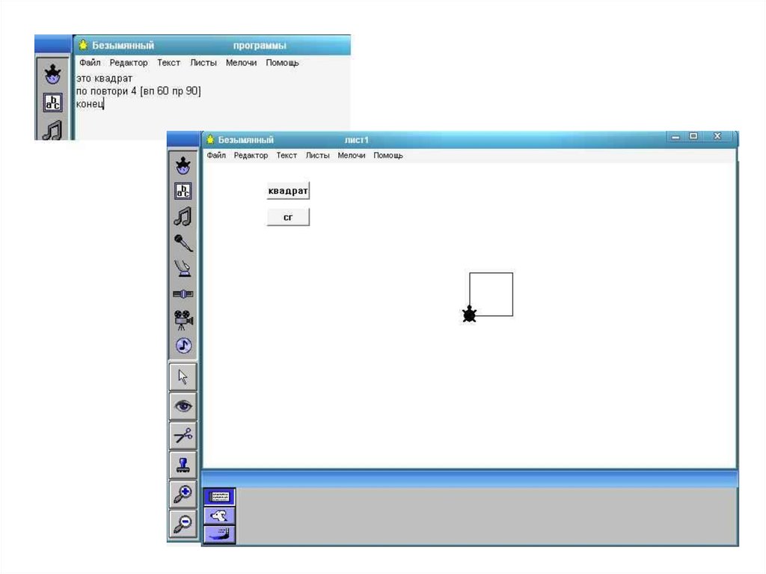Select the stamp tool
The height and width of the screenshot is (574, 766).
183,465
